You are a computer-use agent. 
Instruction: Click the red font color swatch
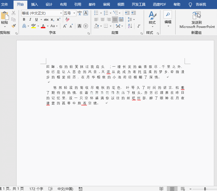tap(43, 26)
